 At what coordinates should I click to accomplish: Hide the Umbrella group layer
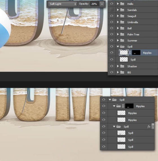pyautogui.click(x=112, y=22)
